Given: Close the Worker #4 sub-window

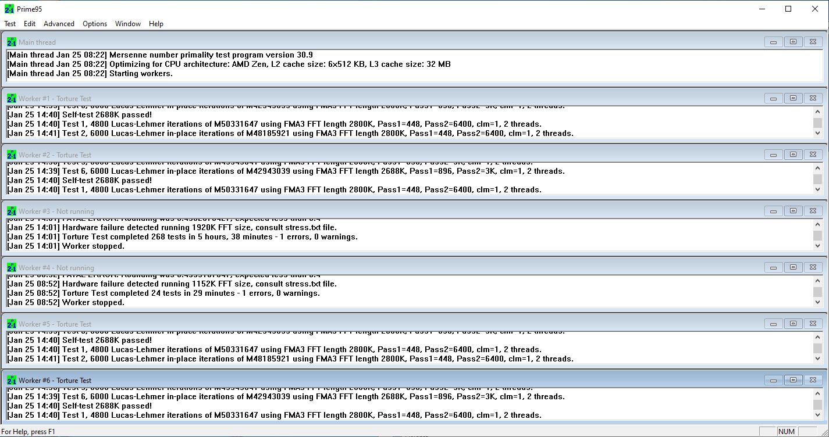Looking at the screenshot, I should (x=813, y=267).
